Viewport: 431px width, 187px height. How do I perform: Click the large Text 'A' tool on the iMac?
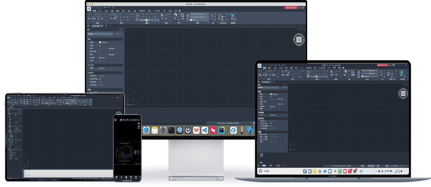162,15
